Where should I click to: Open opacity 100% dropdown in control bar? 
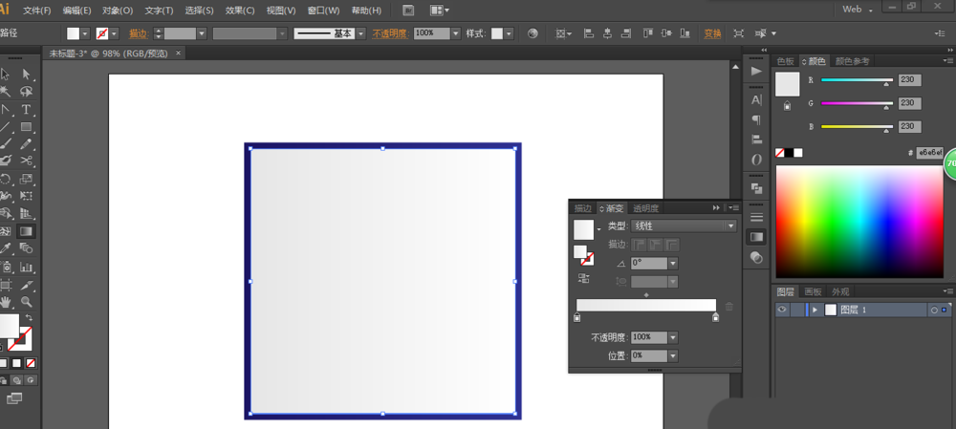455,33
